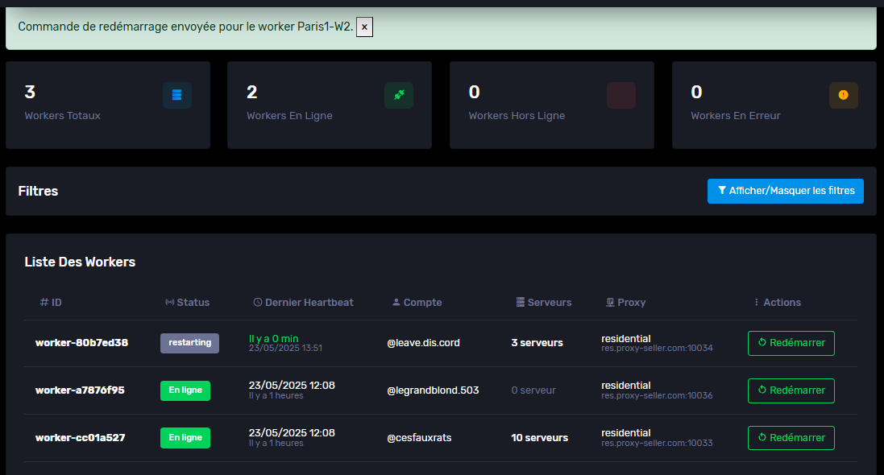The width and height of the screenshot is (884, 475).
Task: Click the Status column header icon
Action: tap(169, 303)
